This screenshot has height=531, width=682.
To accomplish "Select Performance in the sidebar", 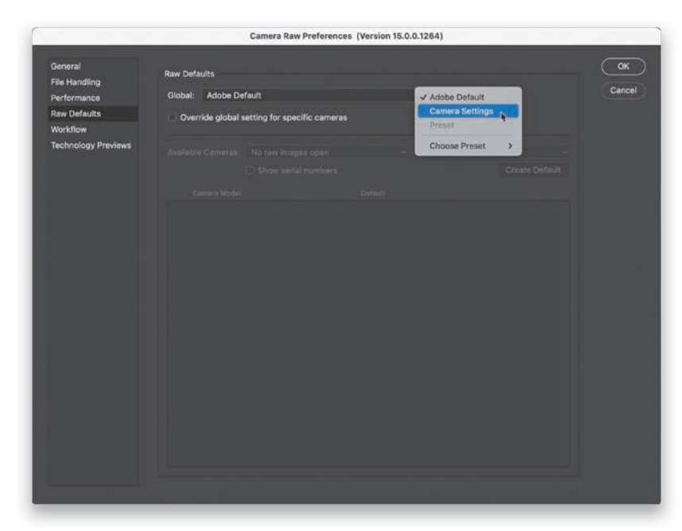I will click(76, 98).
